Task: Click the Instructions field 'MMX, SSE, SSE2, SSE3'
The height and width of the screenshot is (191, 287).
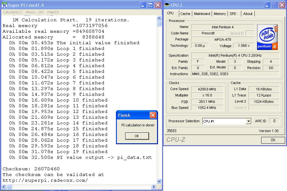Action: (235, 74)
